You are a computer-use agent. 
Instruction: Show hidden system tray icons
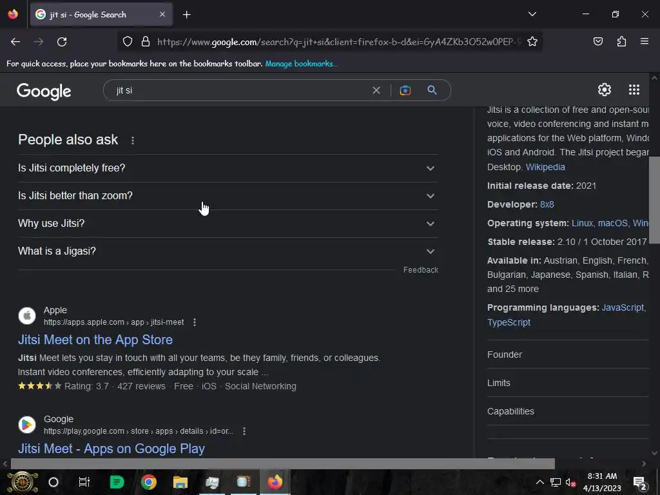[x=539, y=482]
